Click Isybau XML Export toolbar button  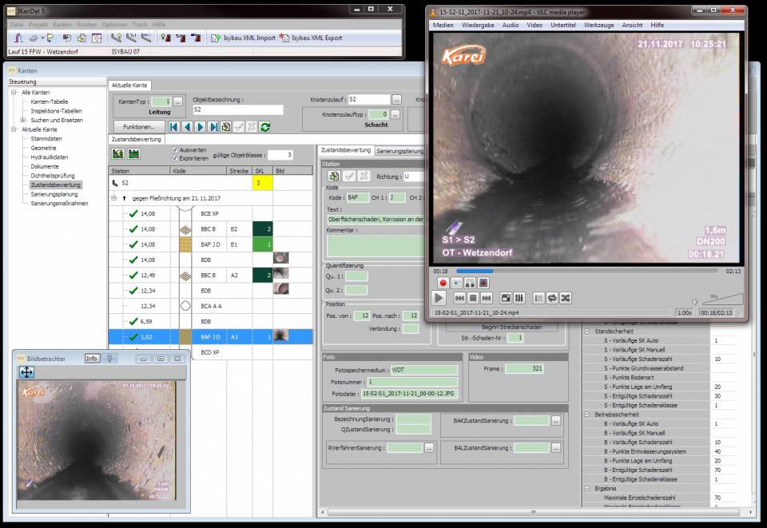(311, 38)
